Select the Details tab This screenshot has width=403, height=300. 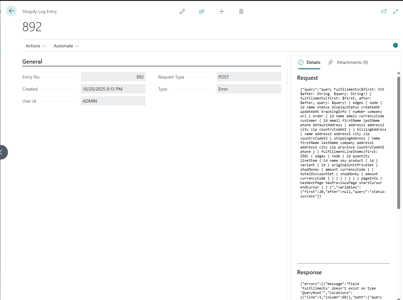pyautogui.click(x=309, y=62)
